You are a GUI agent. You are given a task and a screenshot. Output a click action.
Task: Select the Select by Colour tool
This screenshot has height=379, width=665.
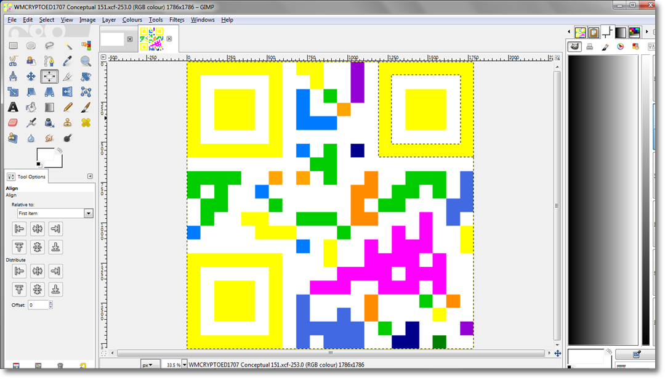[86, 46]
